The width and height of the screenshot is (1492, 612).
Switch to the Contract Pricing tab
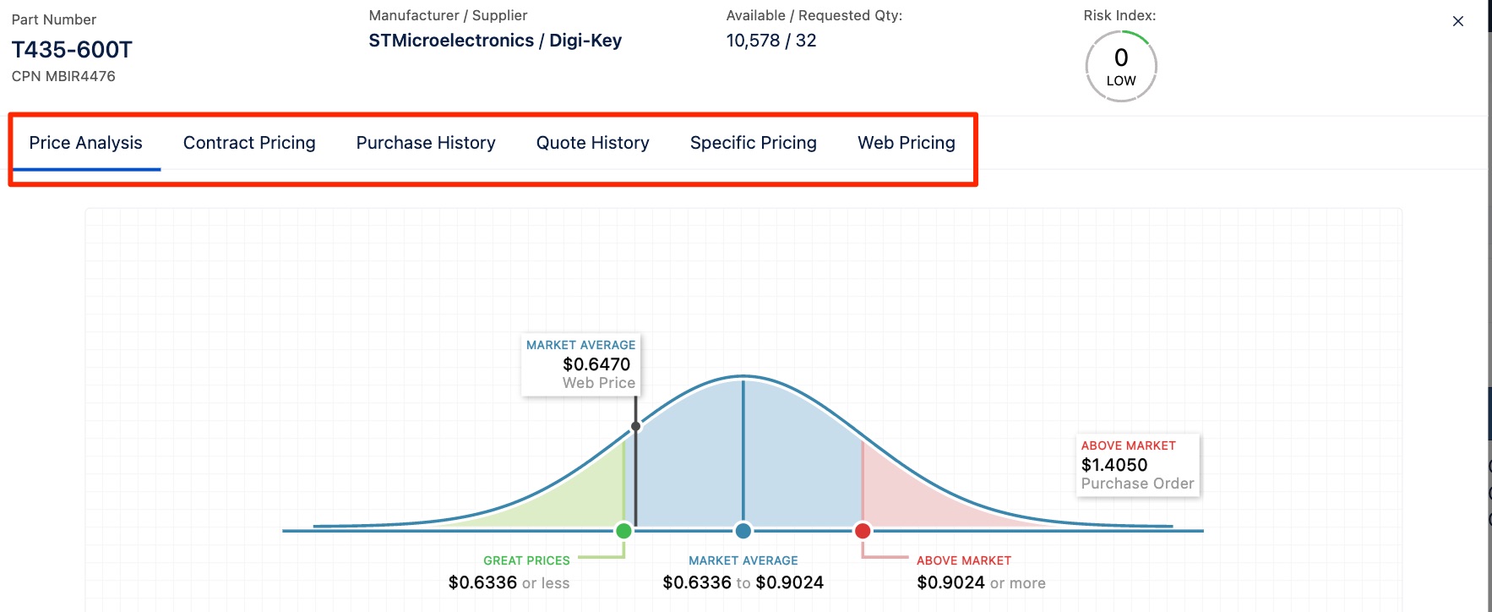pos(249,143)
